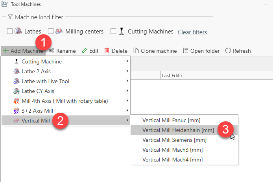Image resolution: width=273 pixels, height=182 pixels.
Task: Expand Mill 4th Axis submenu arrow
Action: (127, 101)
